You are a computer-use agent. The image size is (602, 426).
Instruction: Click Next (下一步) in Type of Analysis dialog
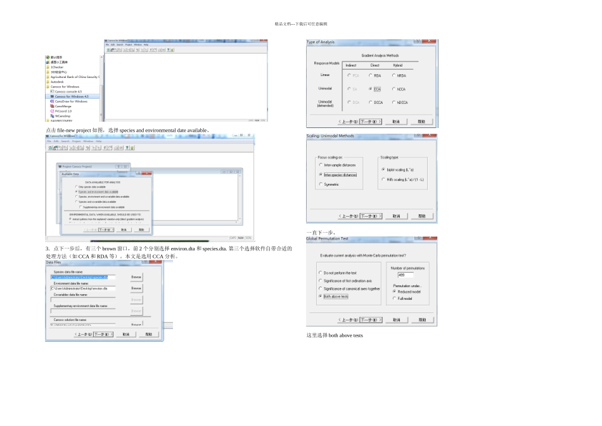(371, 121)
